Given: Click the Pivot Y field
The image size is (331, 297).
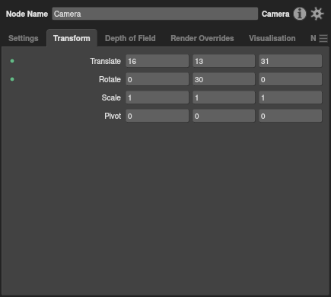Looking at the screenshot, I should click(224, 116).
